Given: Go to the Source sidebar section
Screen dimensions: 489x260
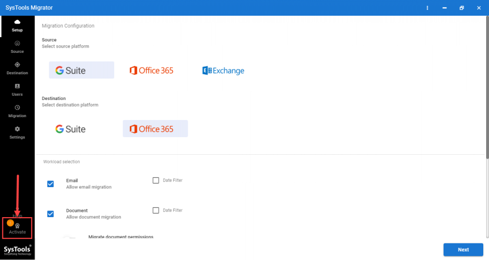Looking at the screenshot, I should click(x=17, y=44).
